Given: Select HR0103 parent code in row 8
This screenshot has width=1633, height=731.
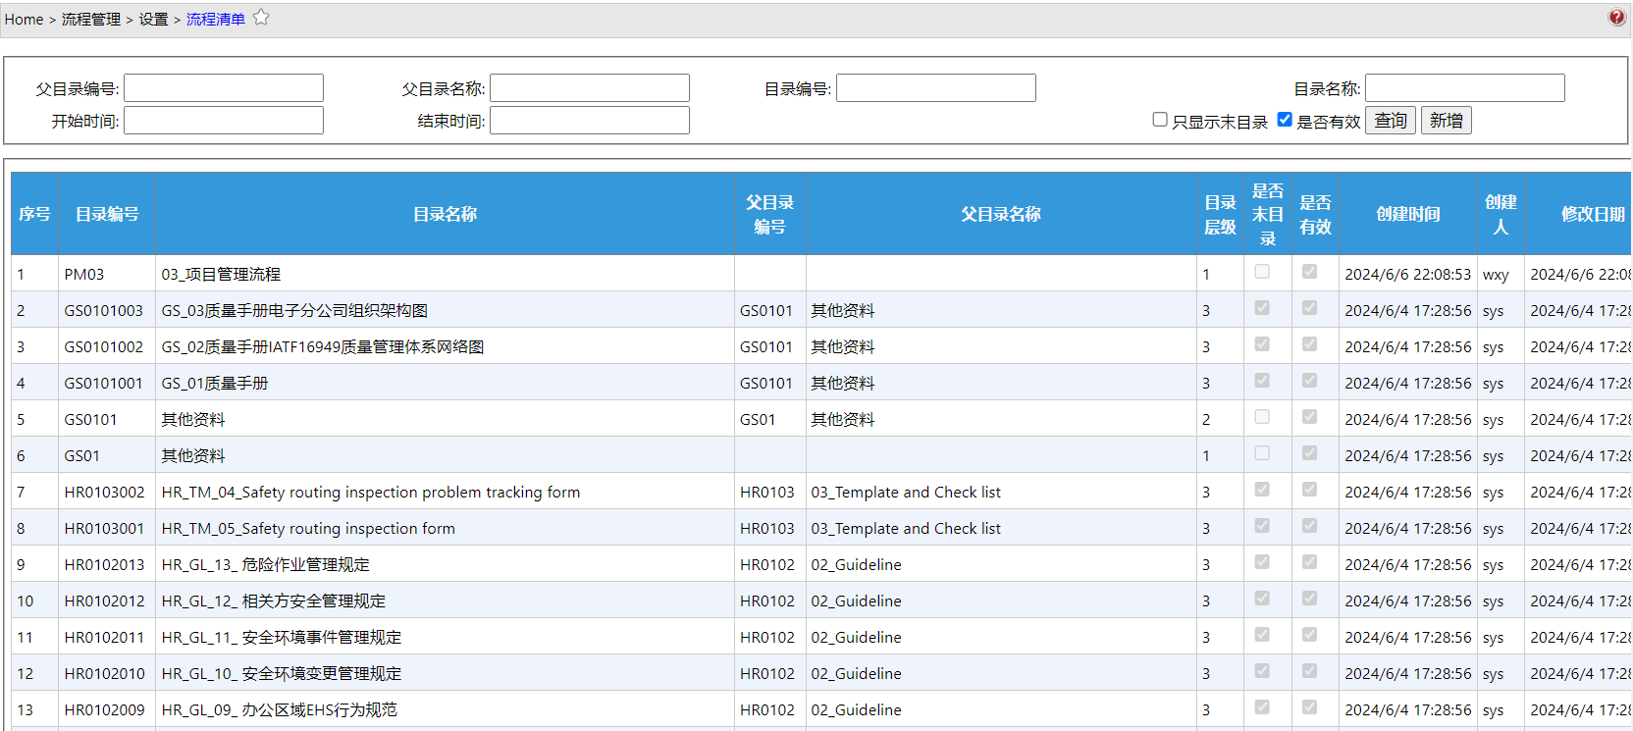Looking at the screenshot, I should click(770, 528).
